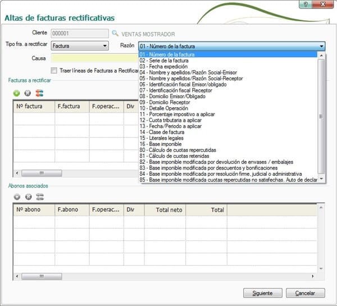Click the client search magnifier icon
This screenshot has width=337, height=306.
coord(115,34)
